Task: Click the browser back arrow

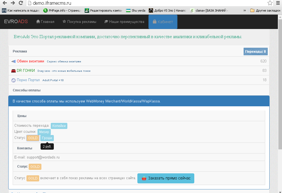Action: (5, 3)
